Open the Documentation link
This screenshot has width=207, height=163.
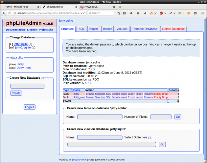pos(15,30)
